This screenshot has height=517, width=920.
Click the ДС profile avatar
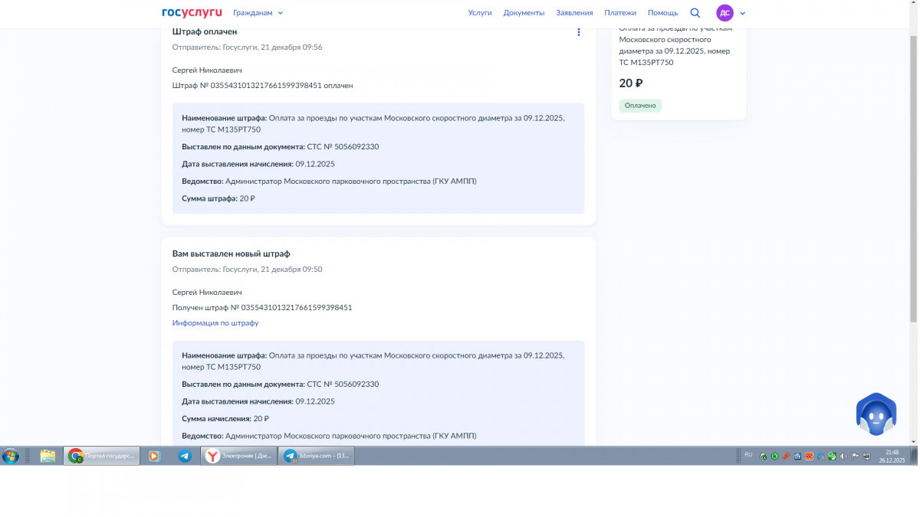click(x=724, y=13)
